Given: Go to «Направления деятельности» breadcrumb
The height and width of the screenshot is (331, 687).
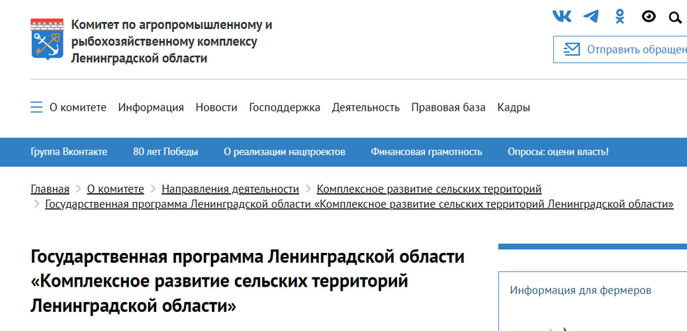Looking at the screenshot, I should coord(230,189).
